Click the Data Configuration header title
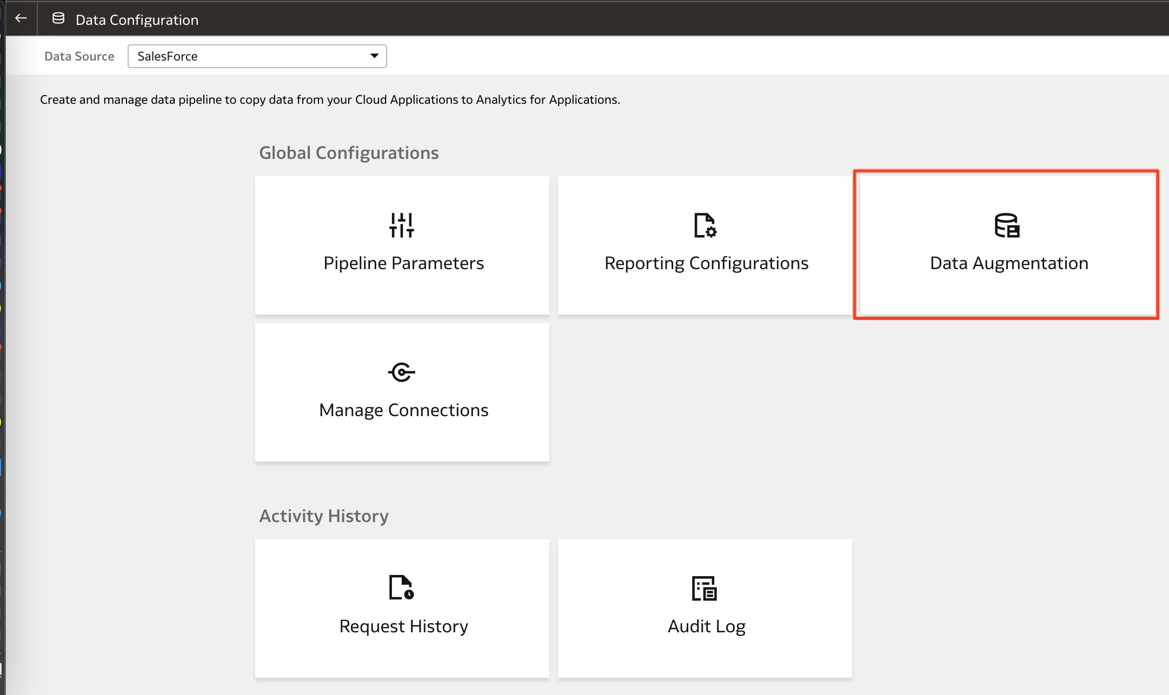 coord(137,19)
